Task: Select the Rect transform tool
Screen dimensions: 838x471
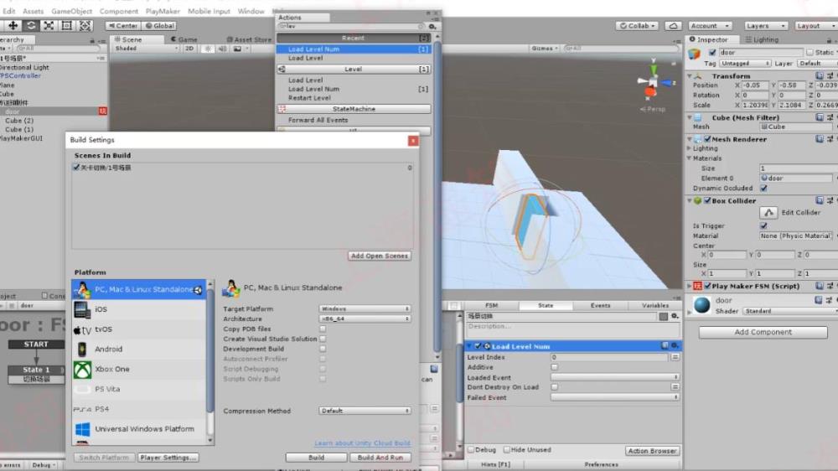Action: (67, 25)
